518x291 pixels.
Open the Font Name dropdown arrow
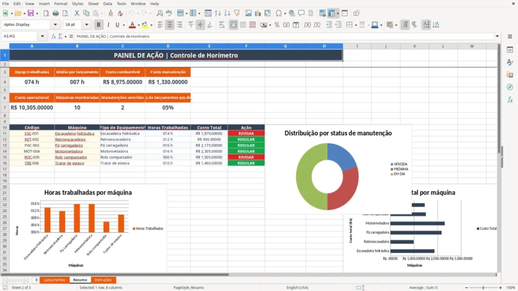pyautogui.click(x=55, y=24)
